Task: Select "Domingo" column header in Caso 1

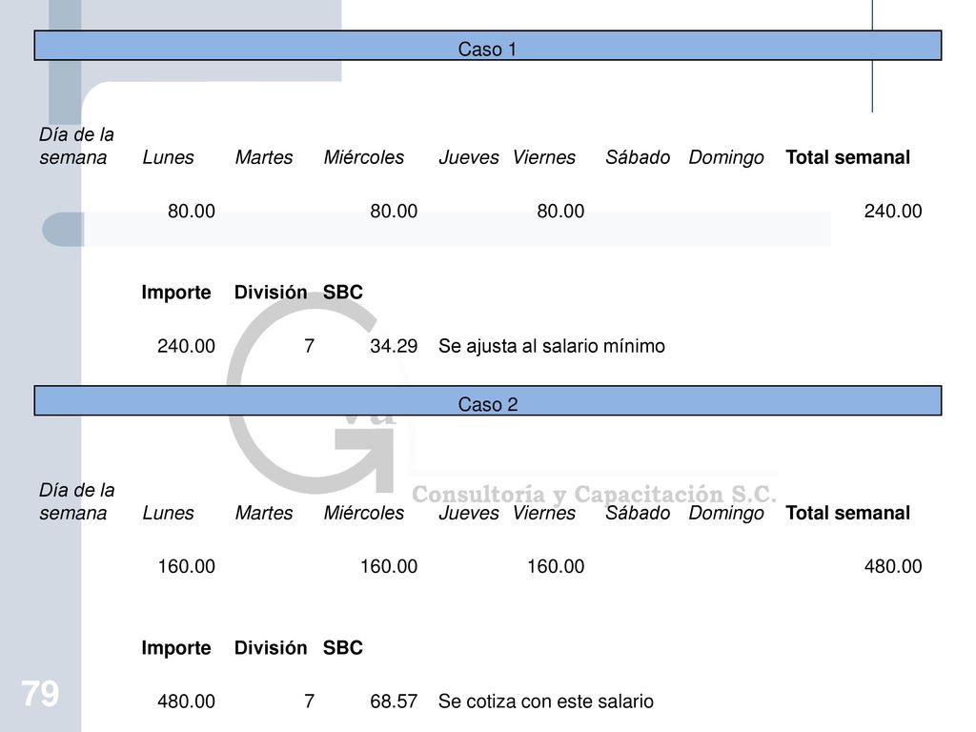Action: point(725,158)
